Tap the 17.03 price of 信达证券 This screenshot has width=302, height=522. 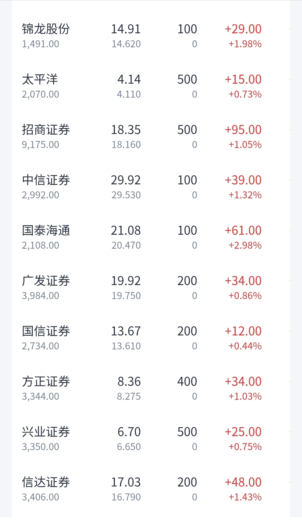click(x=126, y=482)
